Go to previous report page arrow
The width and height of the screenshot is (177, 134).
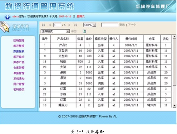coord(50,25)
